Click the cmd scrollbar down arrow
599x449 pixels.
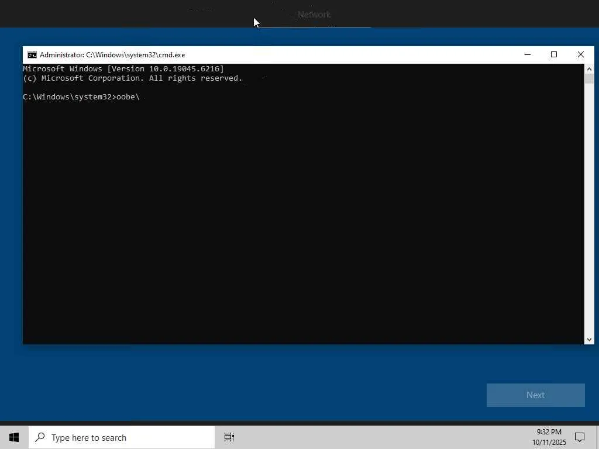pos(589,339)
